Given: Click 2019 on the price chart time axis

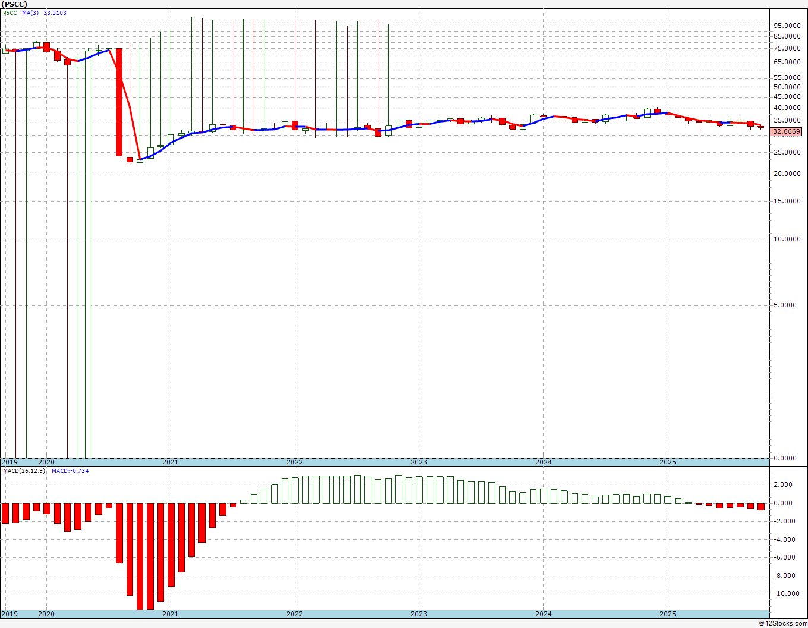Looking at the screenshot, I should 9,462.
